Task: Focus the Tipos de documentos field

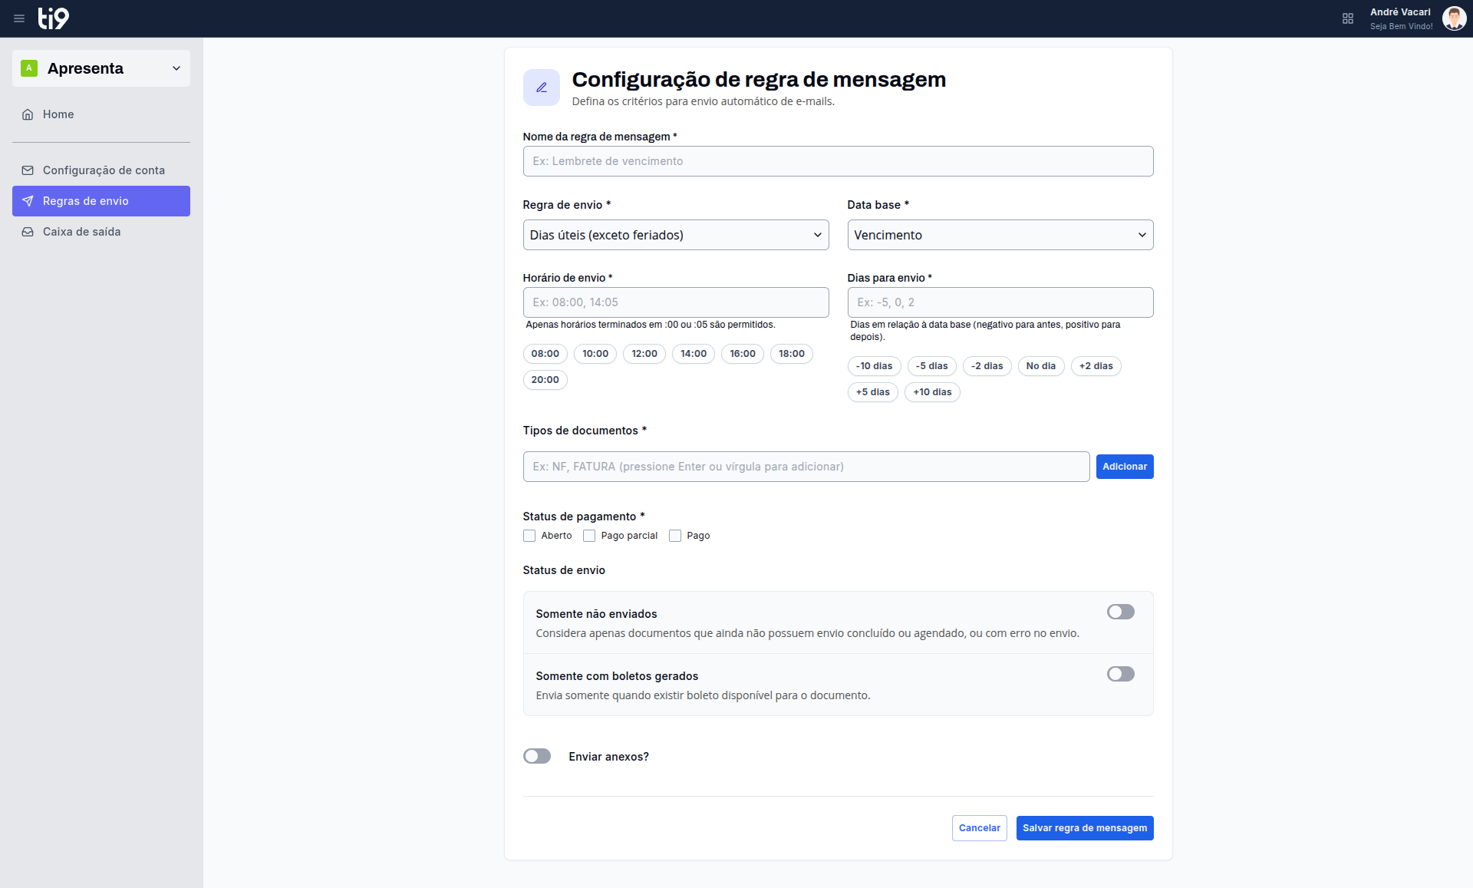Action: tap(806, 467)
